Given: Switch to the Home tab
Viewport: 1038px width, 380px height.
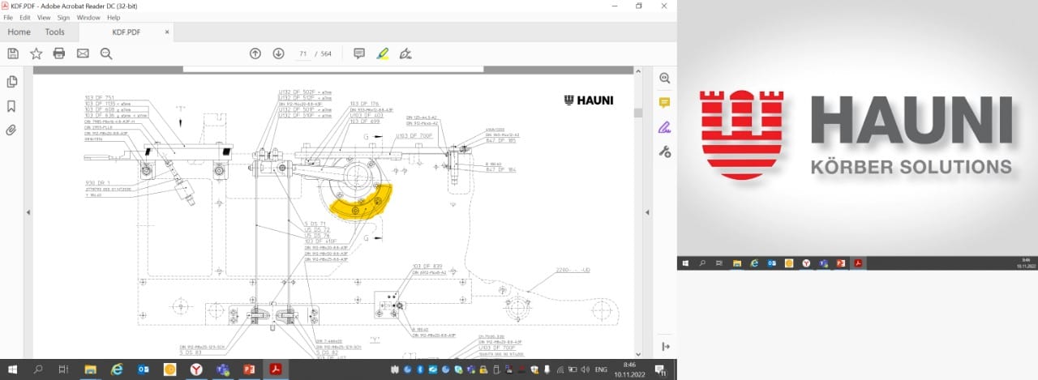Looking at the screenshot, I should click(x=19, y=32).
